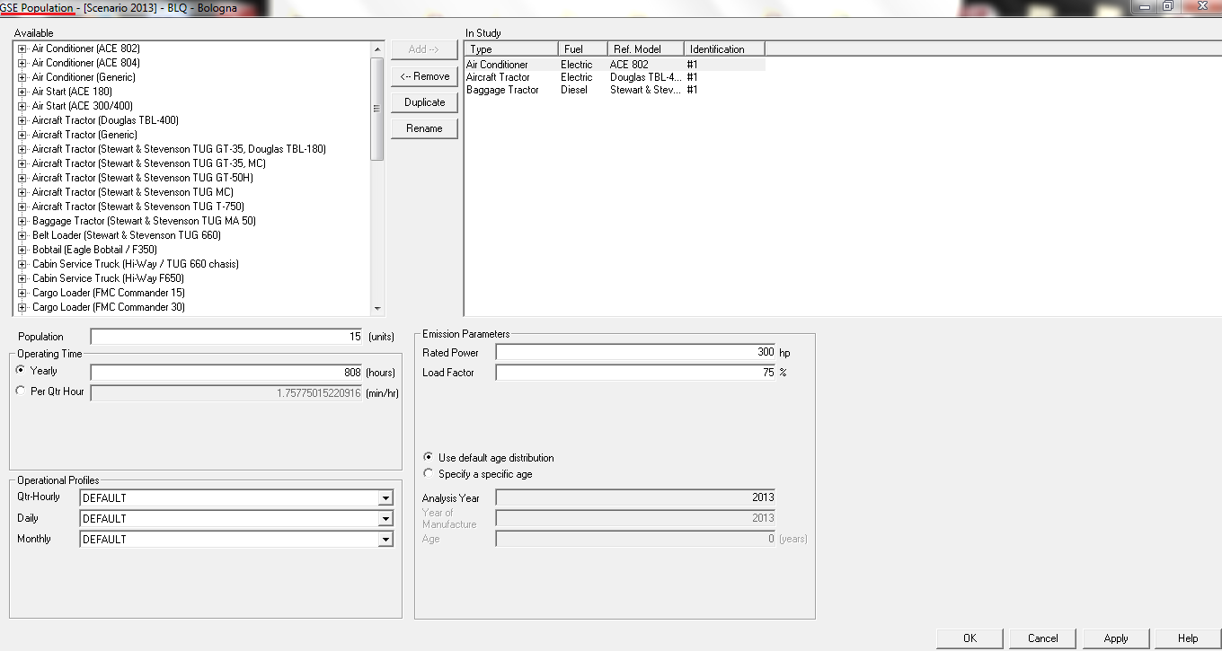The height and width of the screenshot is (651, 1222).
Task: Click the Rename button
Action: [424, 128]
